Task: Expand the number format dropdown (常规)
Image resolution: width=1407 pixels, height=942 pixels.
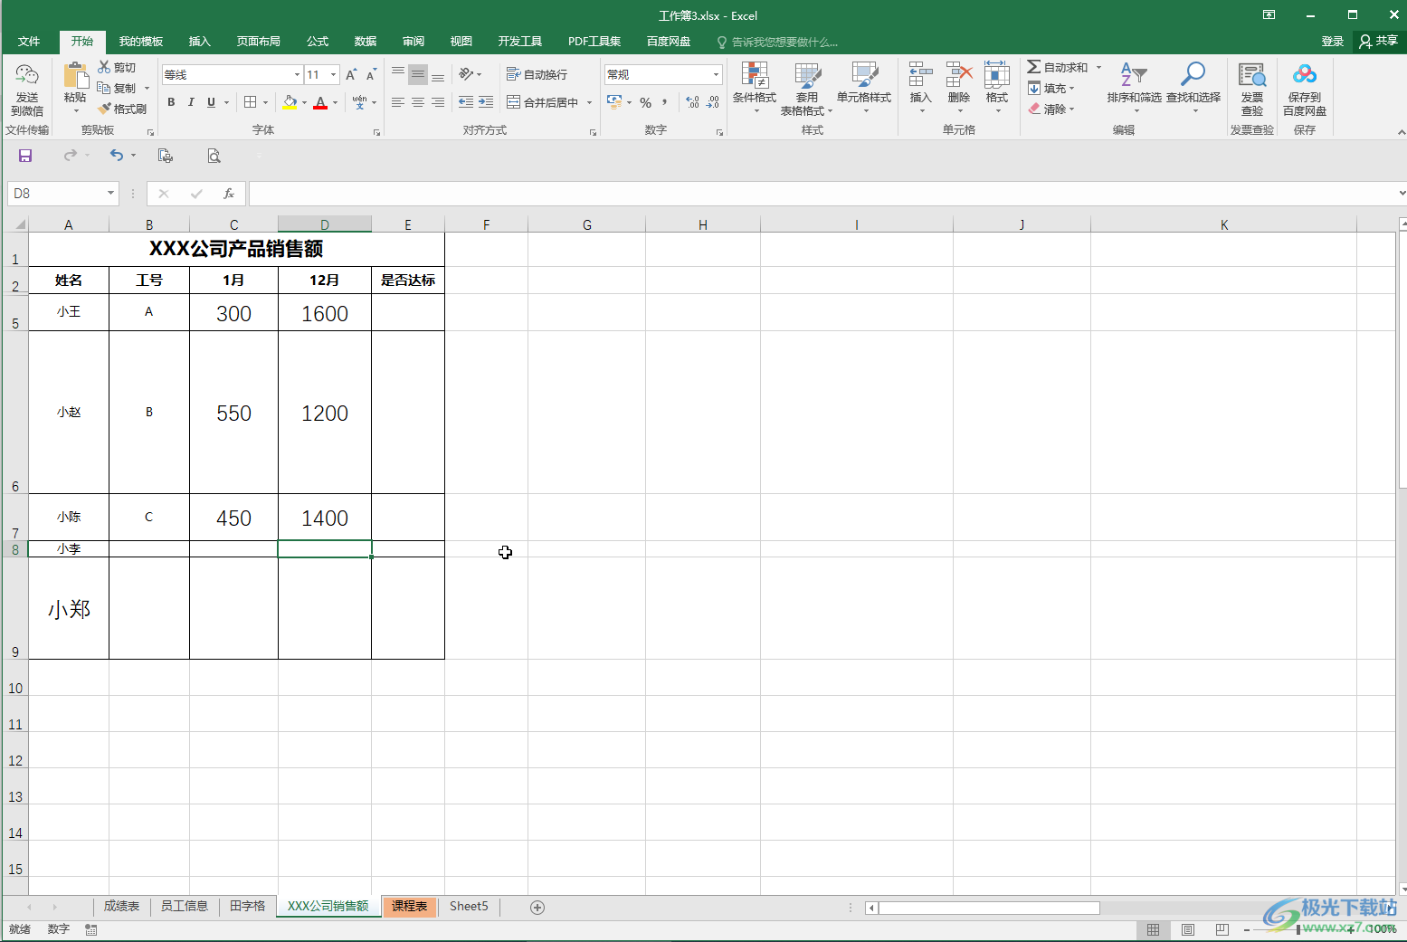Action: [x=716, y=74]
